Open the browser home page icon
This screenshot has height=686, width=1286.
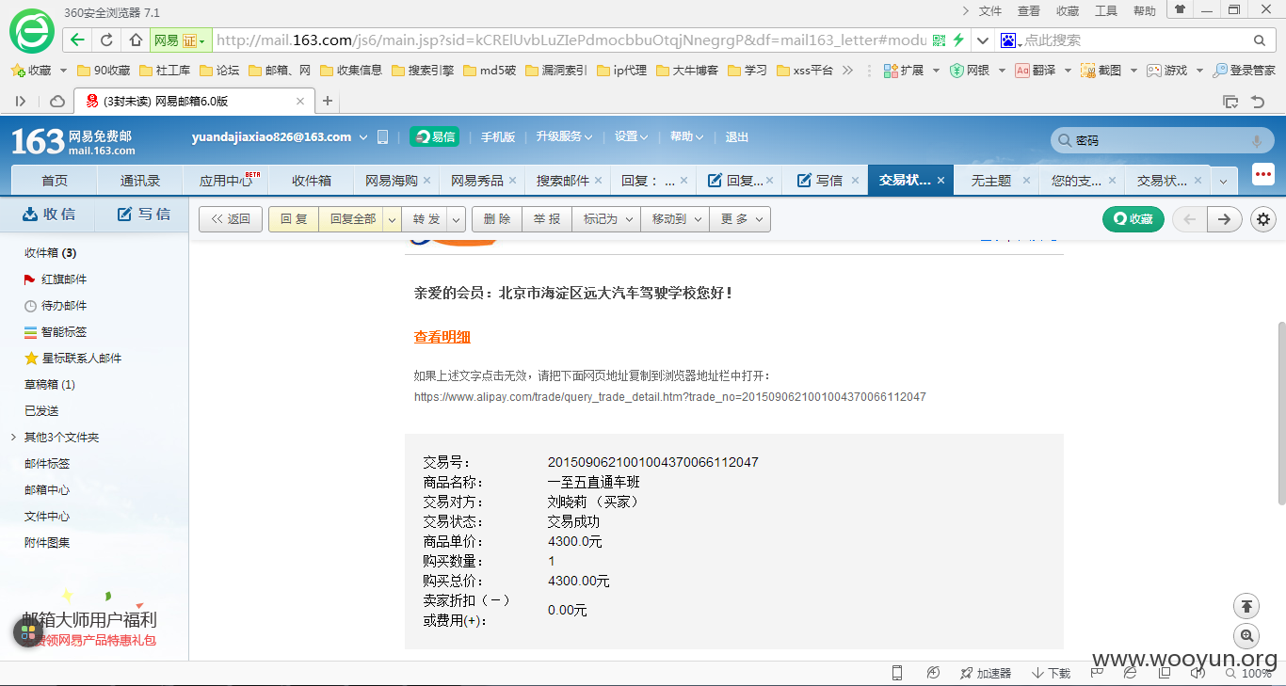(136, 40)
